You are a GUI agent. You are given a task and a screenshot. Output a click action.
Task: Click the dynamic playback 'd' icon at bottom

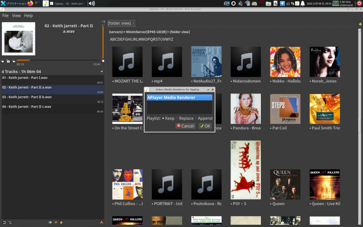pos(61,222)
